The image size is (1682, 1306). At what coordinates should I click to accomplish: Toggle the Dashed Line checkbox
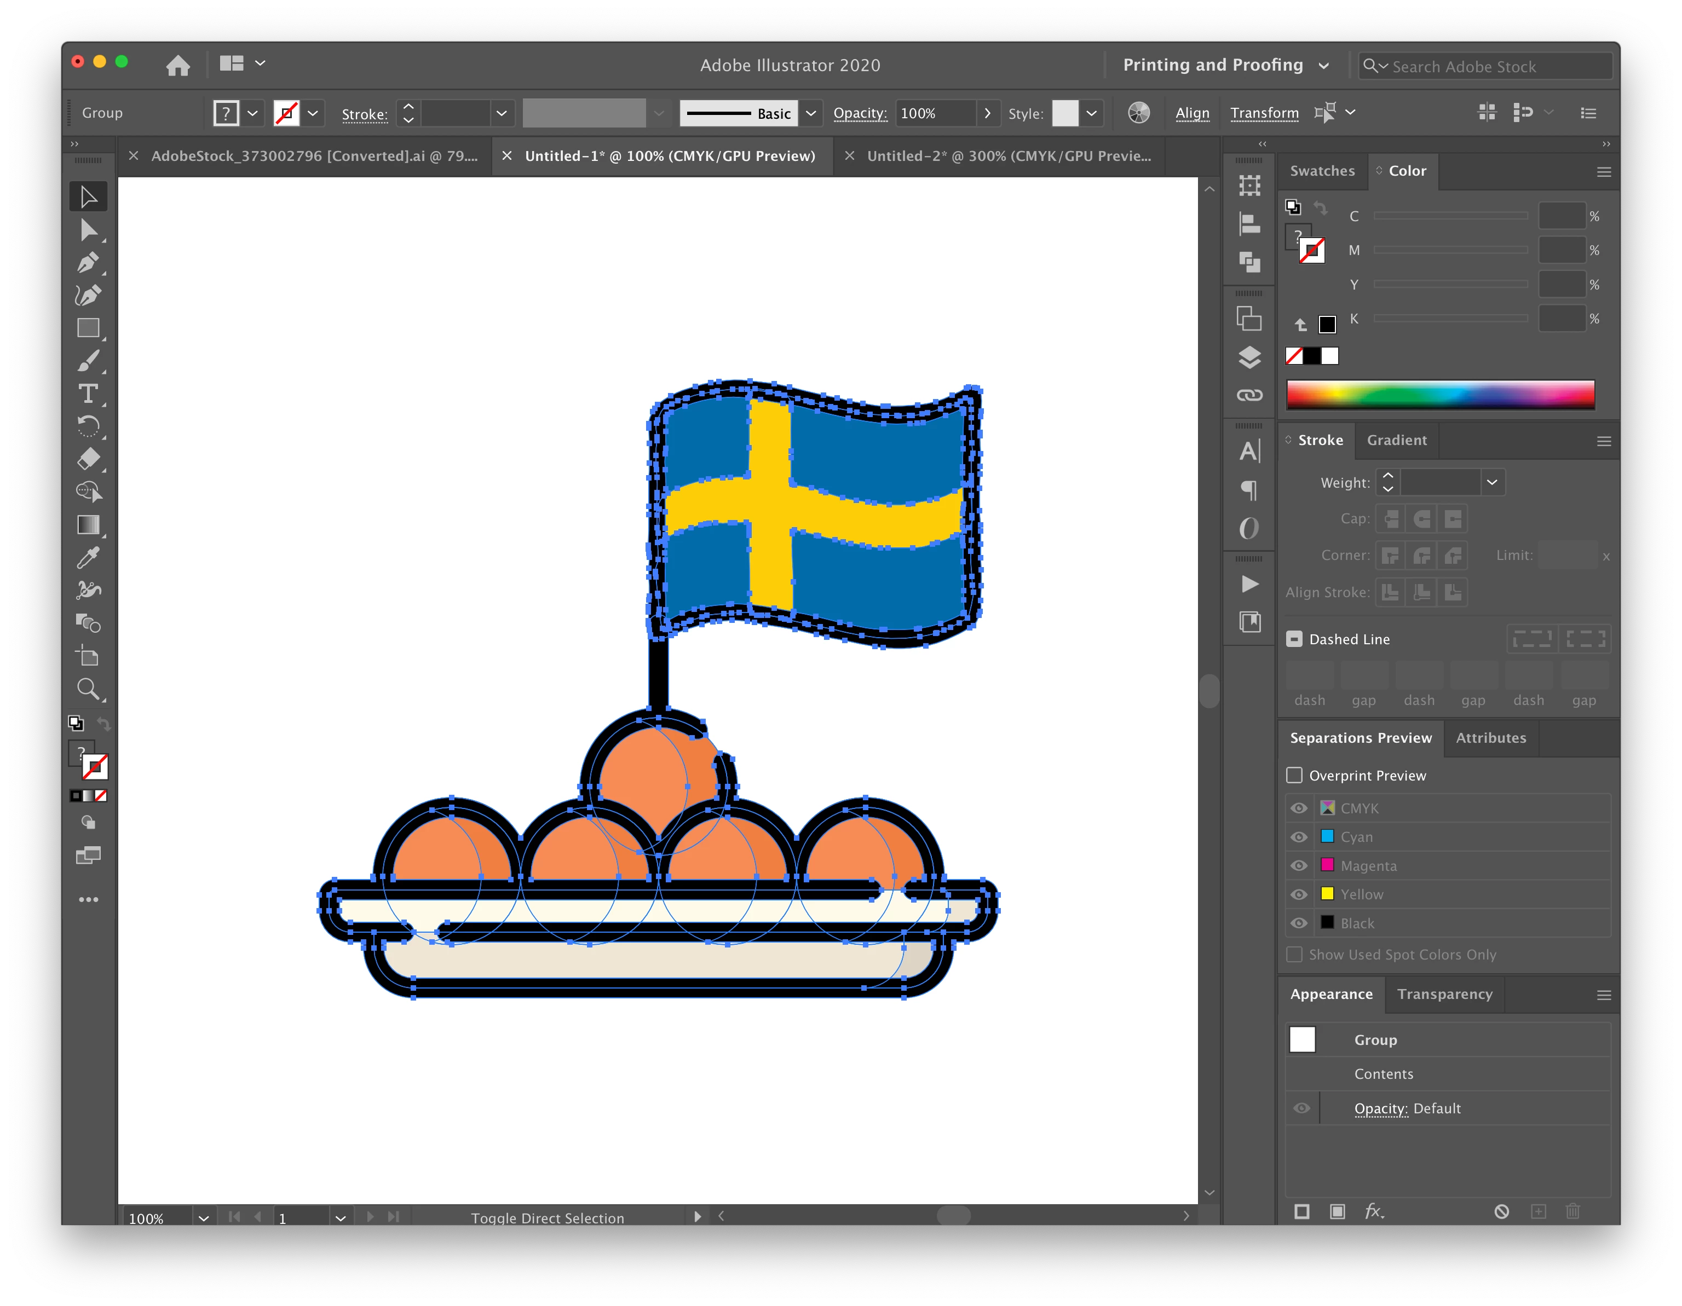1294,639
